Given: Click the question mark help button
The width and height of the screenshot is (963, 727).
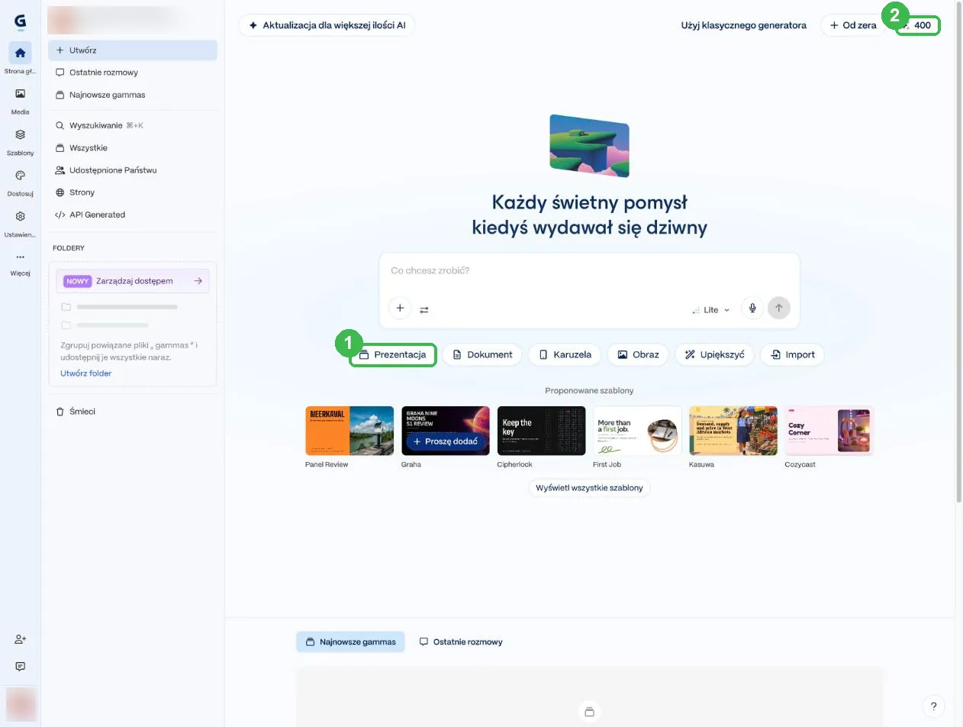Looking at the screenshot, I should (x=933, y=706).
